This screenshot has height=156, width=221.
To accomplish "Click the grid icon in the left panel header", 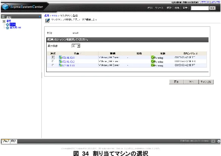I will 3,17.
